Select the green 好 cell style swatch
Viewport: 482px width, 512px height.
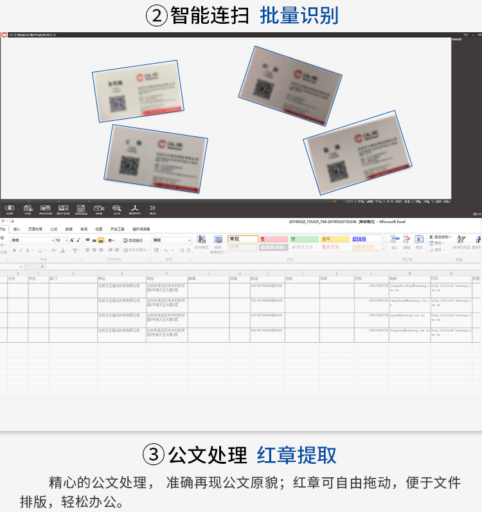[x=303, y=239]
